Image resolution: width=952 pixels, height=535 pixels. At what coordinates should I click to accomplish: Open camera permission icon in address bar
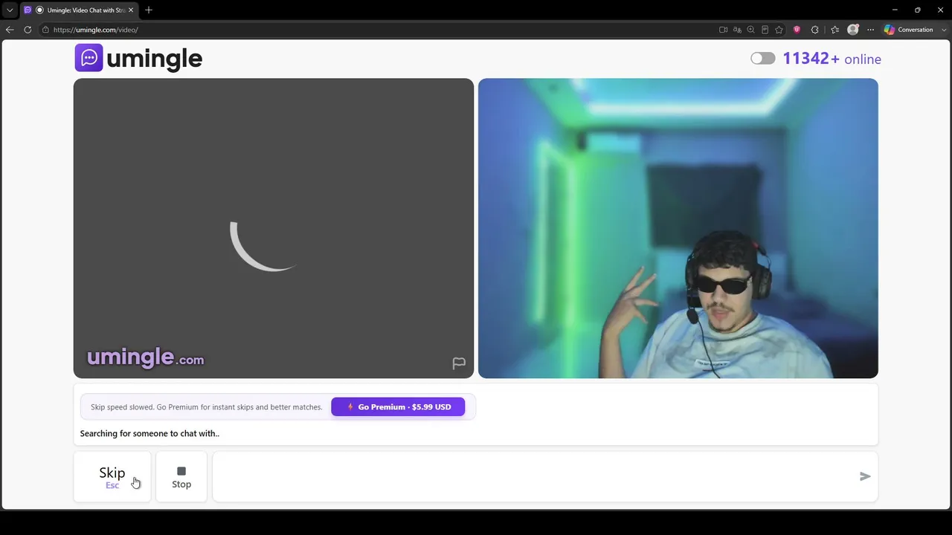[x=723, y=30]
